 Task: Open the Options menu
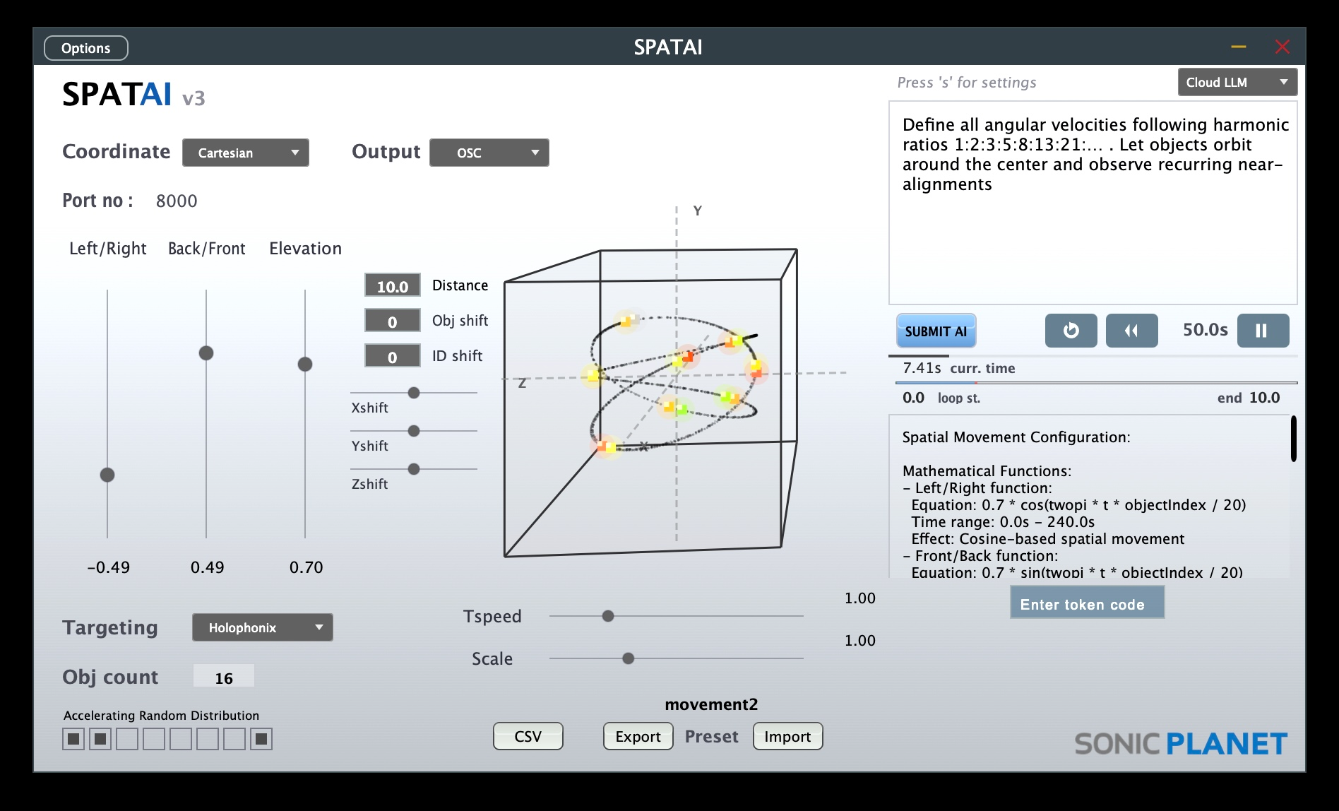[x=86, y=48]
